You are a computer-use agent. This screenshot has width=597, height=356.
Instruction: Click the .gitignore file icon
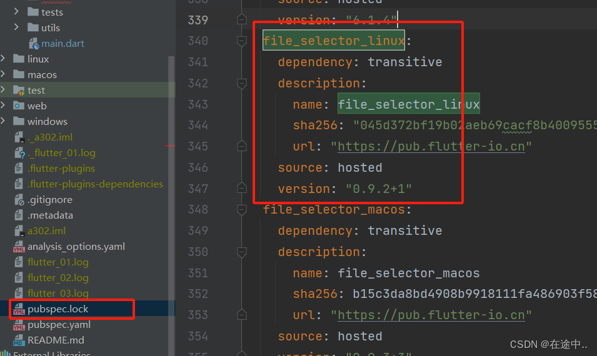tap(19, 199)
